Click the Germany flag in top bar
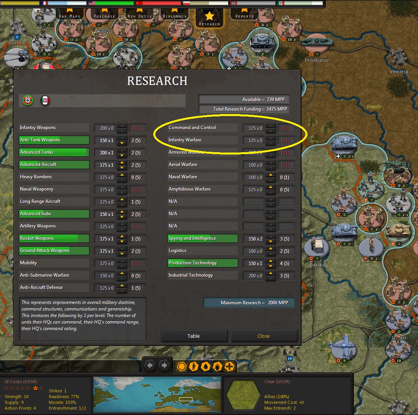The width and height of the screenshot is (418, 415). click(234, 3)
